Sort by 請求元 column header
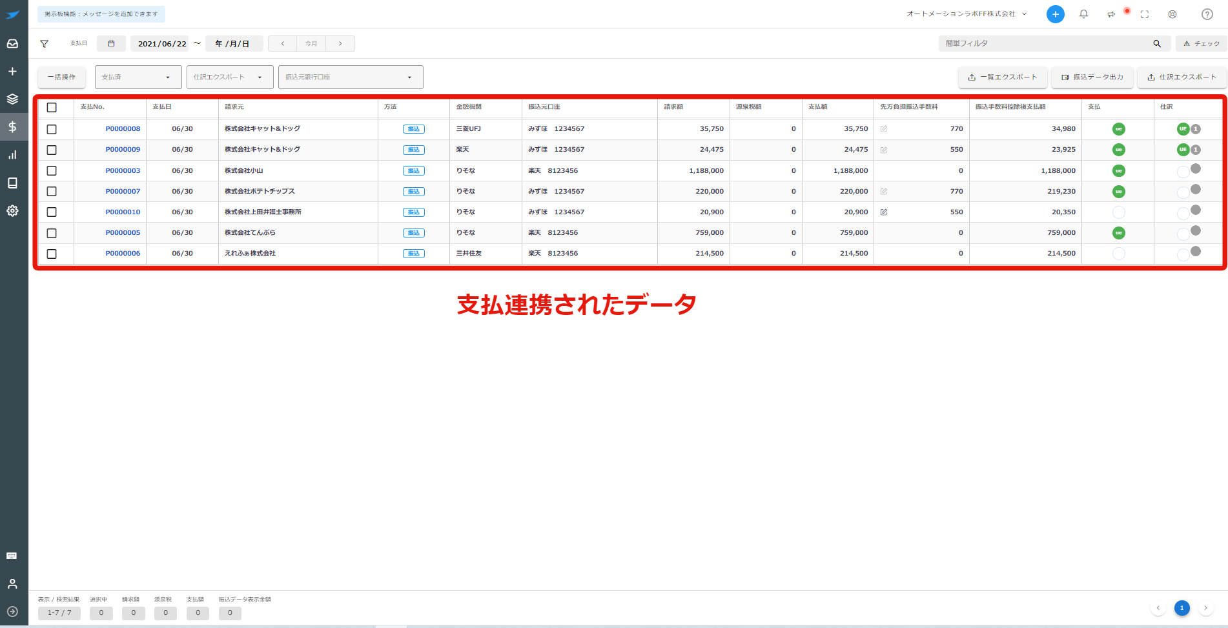This screenshot has height=628, width=1228. [234, 107]
